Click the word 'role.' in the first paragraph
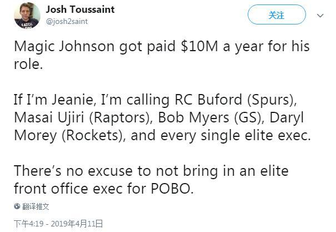The height and width of the screenshot is (232, 336). (x=28, y=64)
